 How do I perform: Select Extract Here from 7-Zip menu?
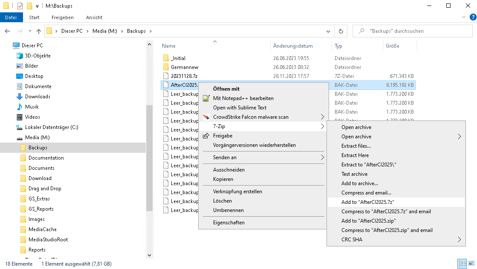(x=355, y=155)
